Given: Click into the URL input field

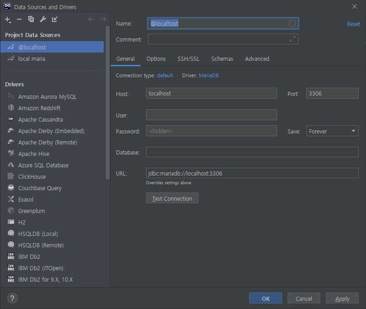Looking at the screenshot, I should coord(252,173).
